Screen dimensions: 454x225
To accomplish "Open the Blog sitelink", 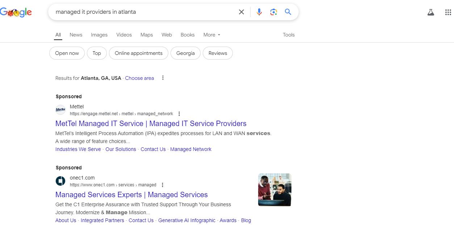I will coord(246,220).
